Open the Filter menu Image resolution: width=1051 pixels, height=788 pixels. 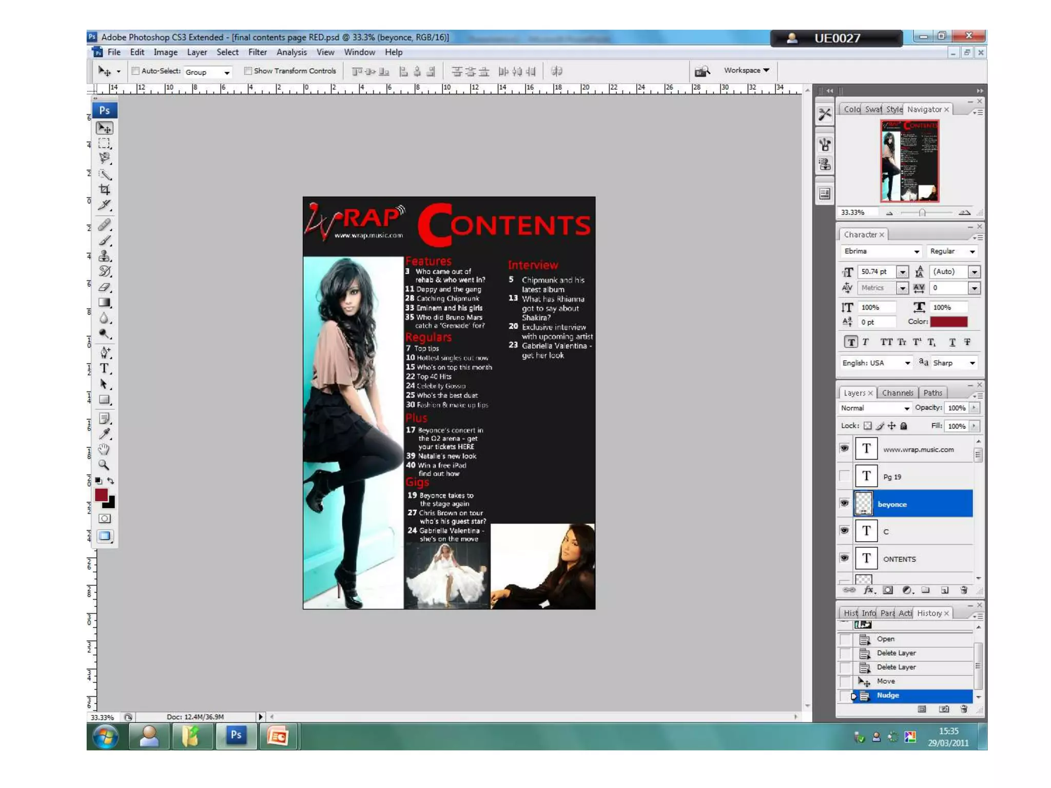[x=258, y=52]
